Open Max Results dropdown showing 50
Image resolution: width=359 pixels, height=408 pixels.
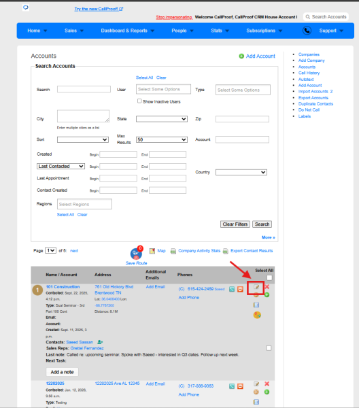(162, 139)
